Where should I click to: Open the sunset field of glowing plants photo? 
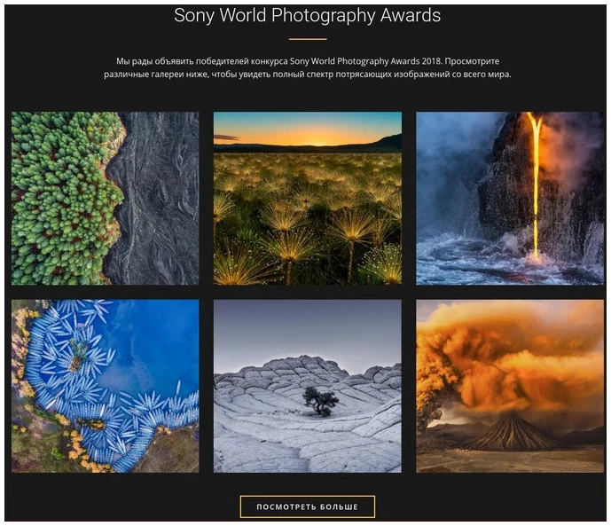tap(308, 199)
